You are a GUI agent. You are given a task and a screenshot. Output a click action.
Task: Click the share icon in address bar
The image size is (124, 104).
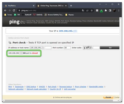point(87,10)
